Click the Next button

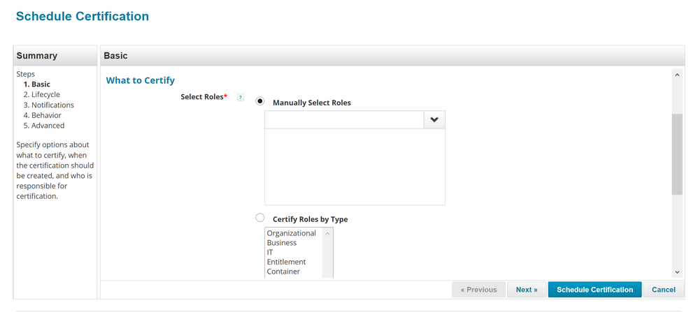tap(527, 290)
